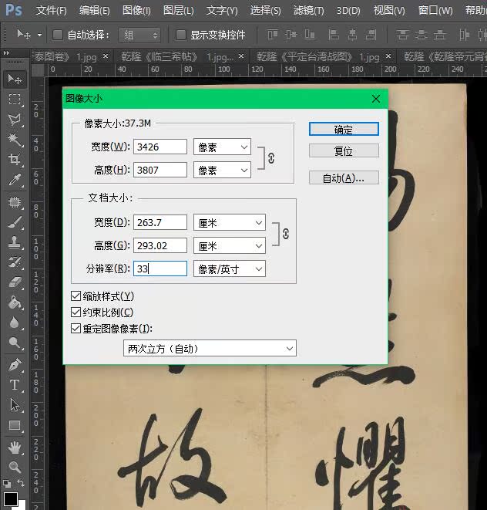Uncheck the 缩放样式 checkbox
This screenshot has width=487, height=510.
[76, 296]
